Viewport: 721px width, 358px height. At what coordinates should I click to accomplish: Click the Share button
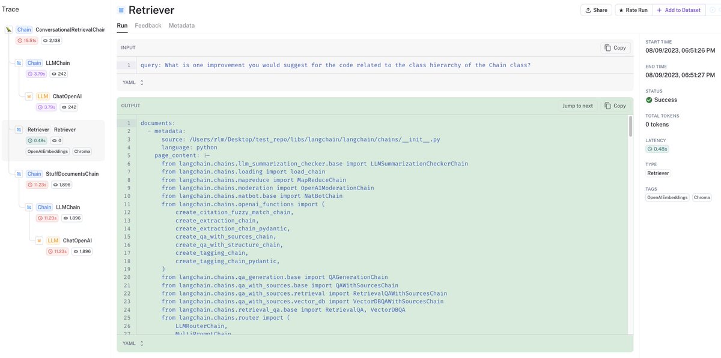596,10
